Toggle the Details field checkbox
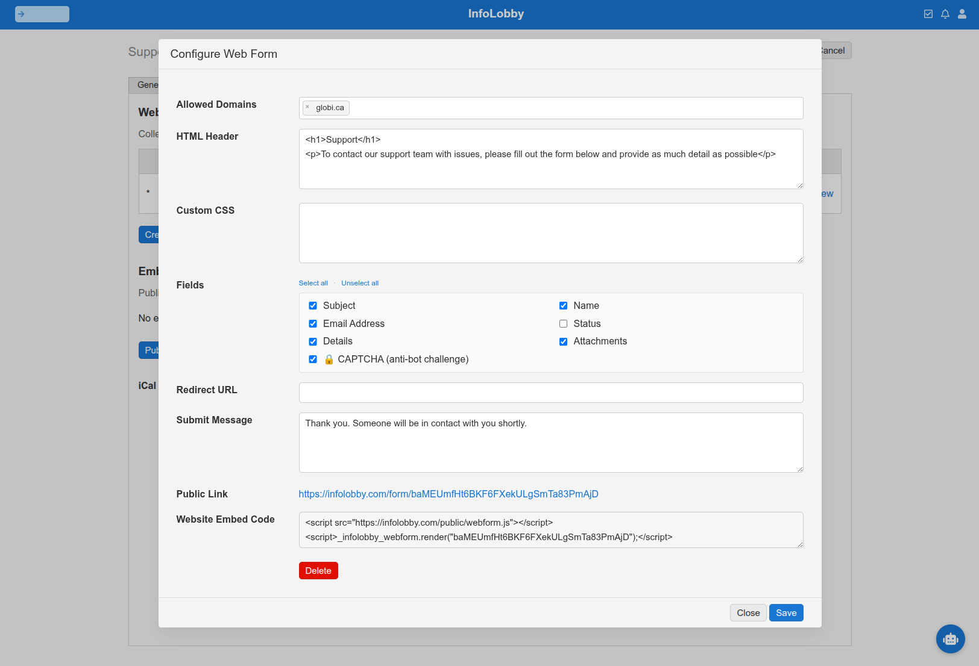Screen dimensions: 979x666 pos(313,341)
